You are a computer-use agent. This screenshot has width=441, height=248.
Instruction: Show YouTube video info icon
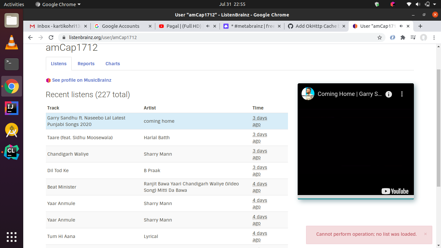point(389,94)
